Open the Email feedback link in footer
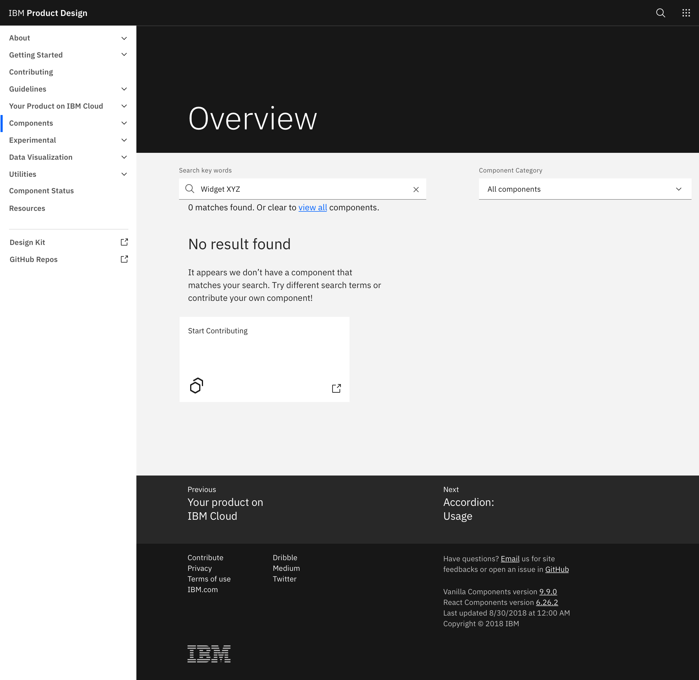699x680 pixels. tap(510, 559)
